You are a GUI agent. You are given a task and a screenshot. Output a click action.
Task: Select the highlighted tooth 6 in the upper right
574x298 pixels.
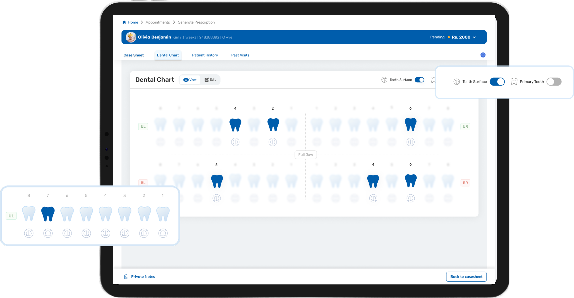410,125
